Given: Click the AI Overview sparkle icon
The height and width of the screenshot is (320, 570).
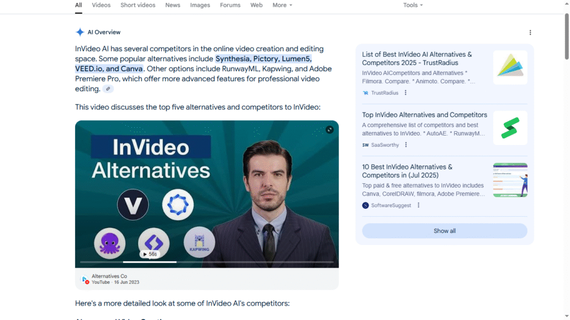Looking at the screenshot, I should pos(80,32).
